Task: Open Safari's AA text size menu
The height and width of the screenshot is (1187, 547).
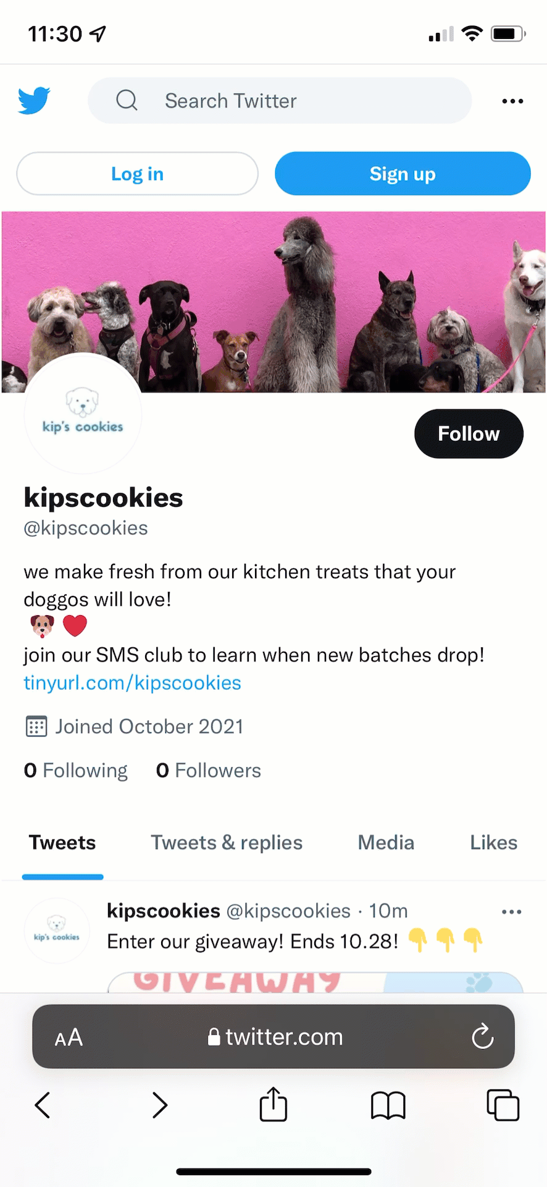Action: pos(69,1037)
